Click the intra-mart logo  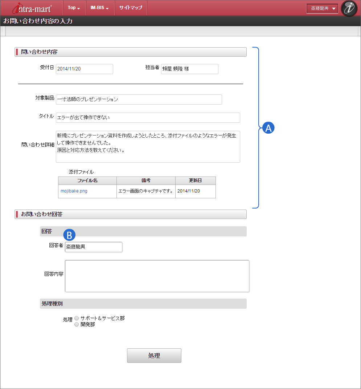coord(32,8)
